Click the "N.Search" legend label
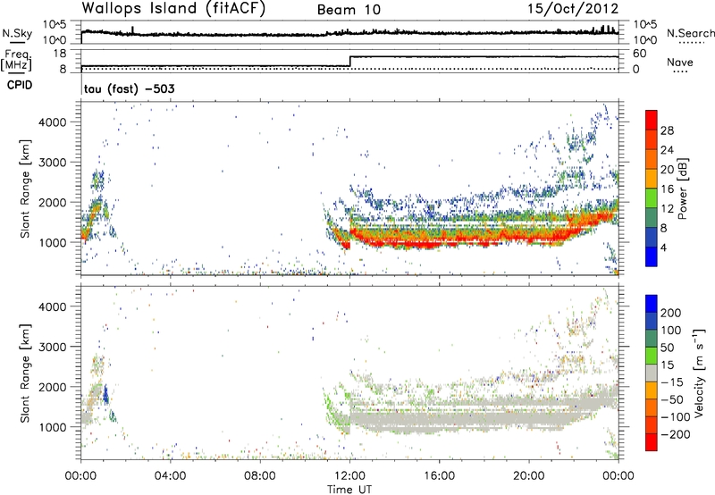 click(x=690, y=33)
